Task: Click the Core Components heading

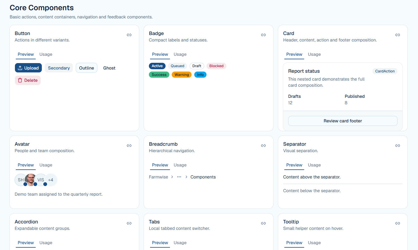Action: [42, 8]
